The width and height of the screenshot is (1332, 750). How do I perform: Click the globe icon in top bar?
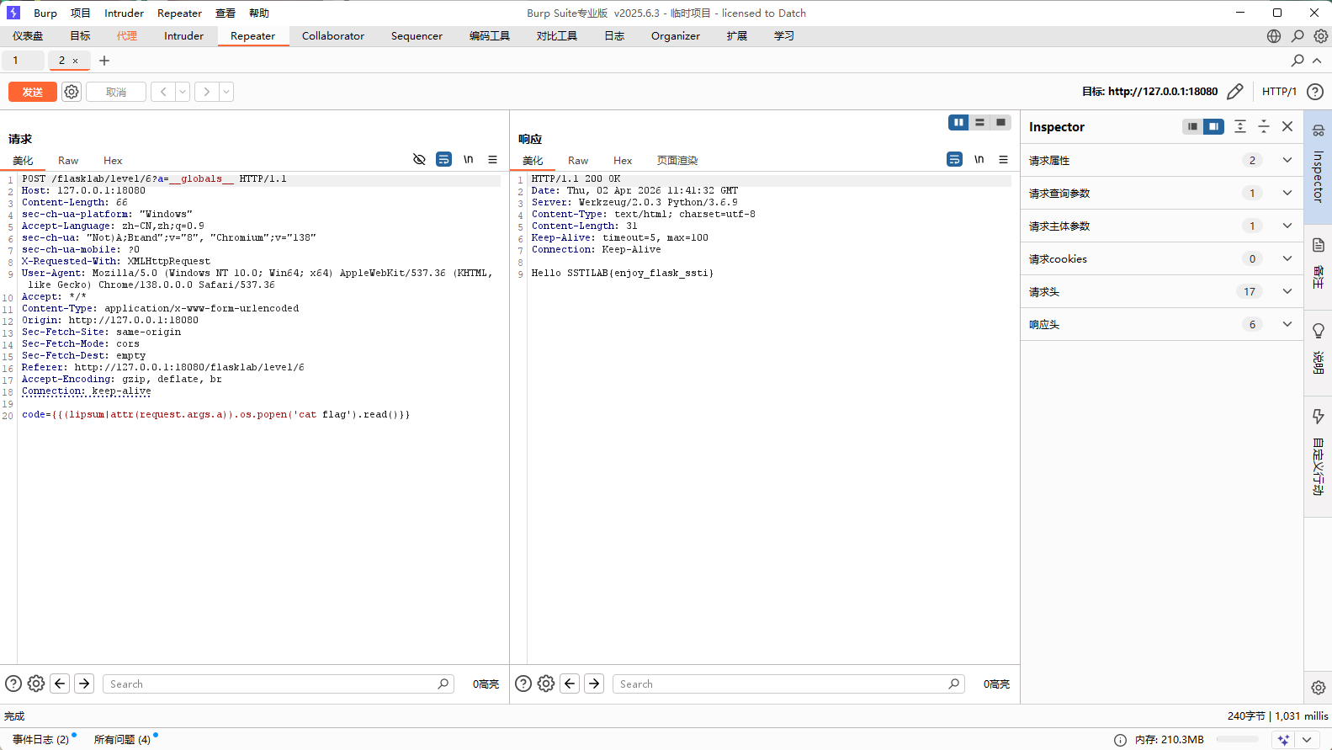(1274, 36)
